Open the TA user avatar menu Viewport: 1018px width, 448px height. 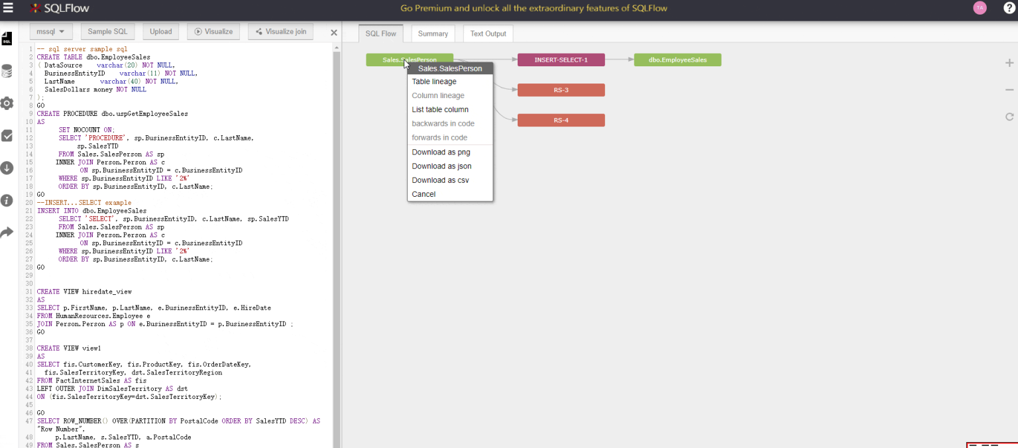point(980,8)
